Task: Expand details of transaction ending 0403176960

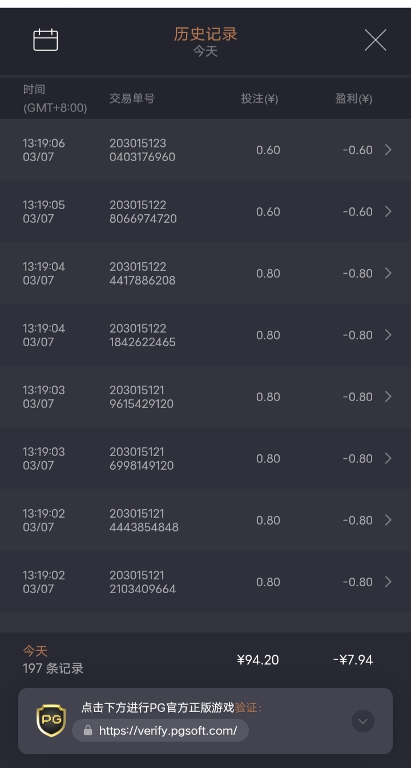Action: click(x=388, y=150)
